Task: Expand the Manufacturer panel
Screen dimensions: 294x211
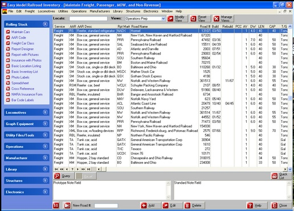Action: 45,158
